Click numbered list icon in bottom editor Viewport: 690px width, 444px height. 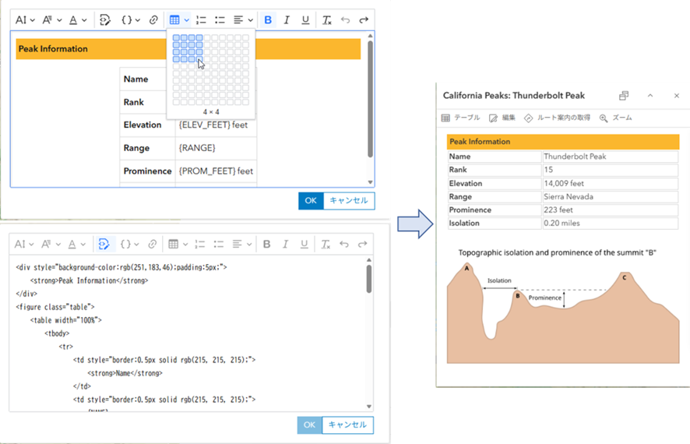click(x=200, y=245)
